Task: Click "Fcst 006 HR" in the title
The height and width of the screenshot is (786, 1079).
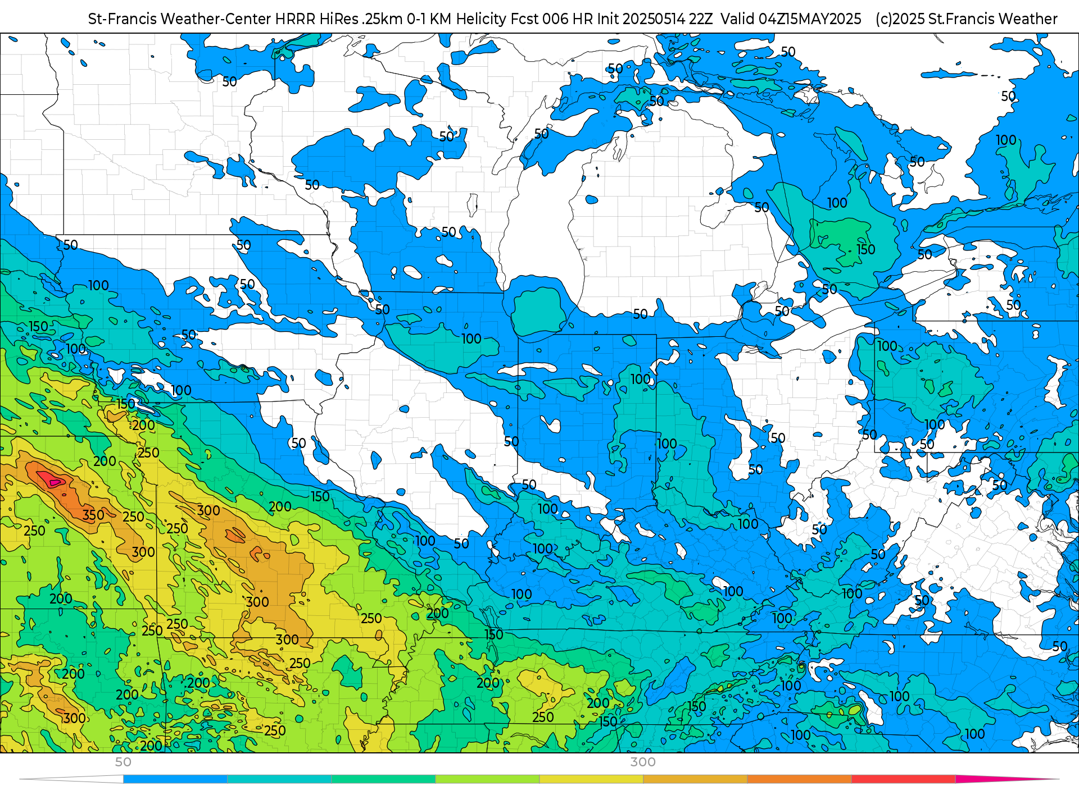Action: pyautogui.click(x=551, y=19)
